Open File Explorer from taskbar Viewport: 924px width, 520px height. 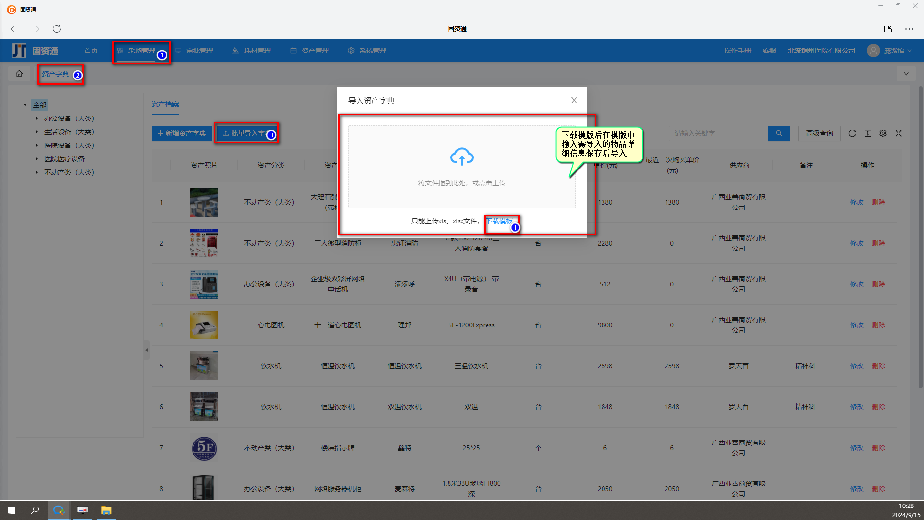coord(106,510)
